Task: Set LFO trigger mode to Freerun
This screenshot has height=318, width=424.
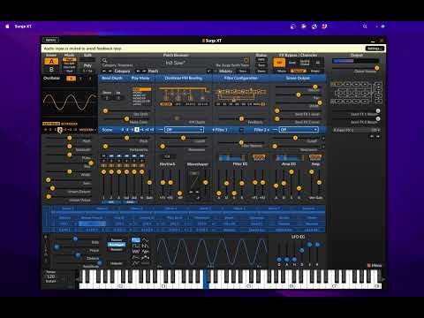Action: 117,240
